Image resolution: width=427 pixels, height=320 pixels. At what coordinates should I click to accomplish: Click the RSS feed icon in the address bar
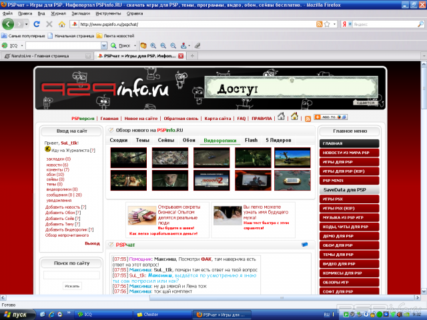click(x=319, y=24)
